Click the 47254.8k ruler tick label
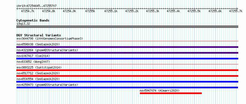Screen dimensions: 246x104 coord(49,11)
